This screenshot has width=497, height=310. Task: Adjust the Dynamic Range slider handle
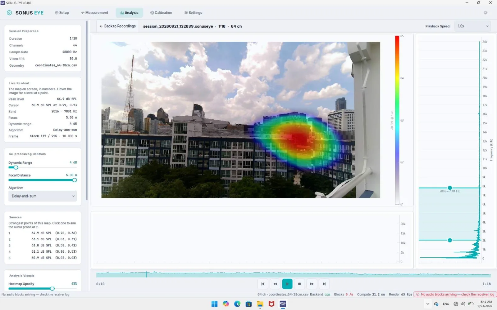(16, 167)
